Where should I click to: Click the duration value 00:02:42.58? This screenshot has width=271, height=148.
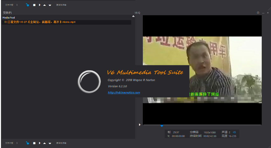click(210, 136)
